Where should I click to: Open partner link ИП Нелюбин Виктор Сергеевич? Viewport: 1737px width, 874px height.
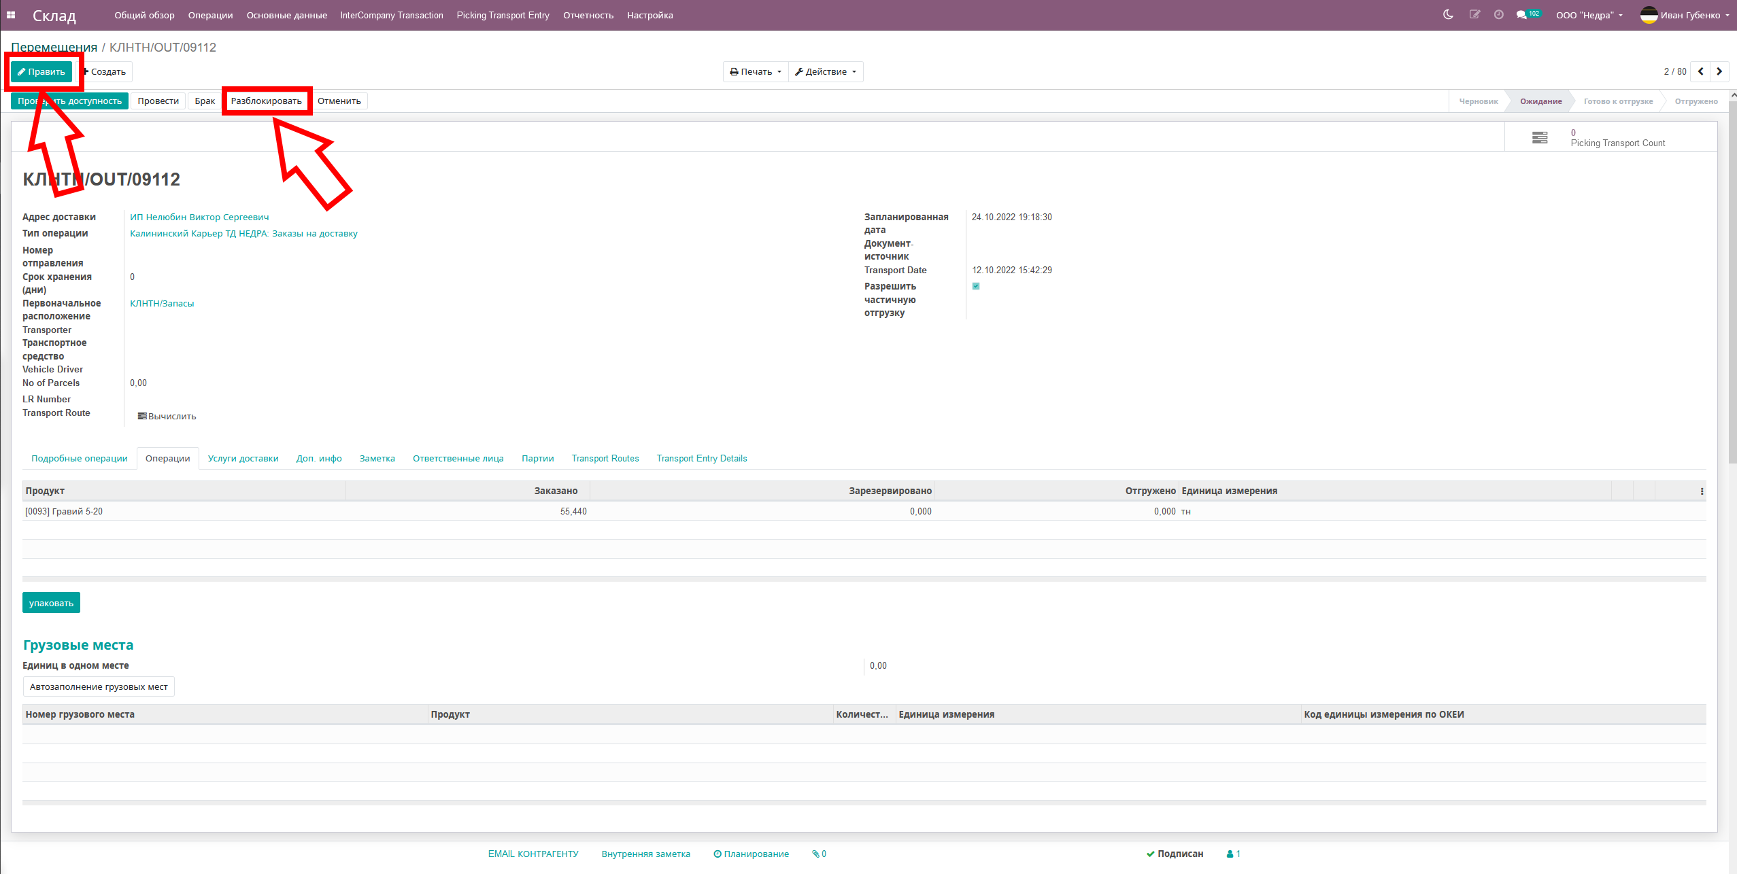click(x=199, y=217)
